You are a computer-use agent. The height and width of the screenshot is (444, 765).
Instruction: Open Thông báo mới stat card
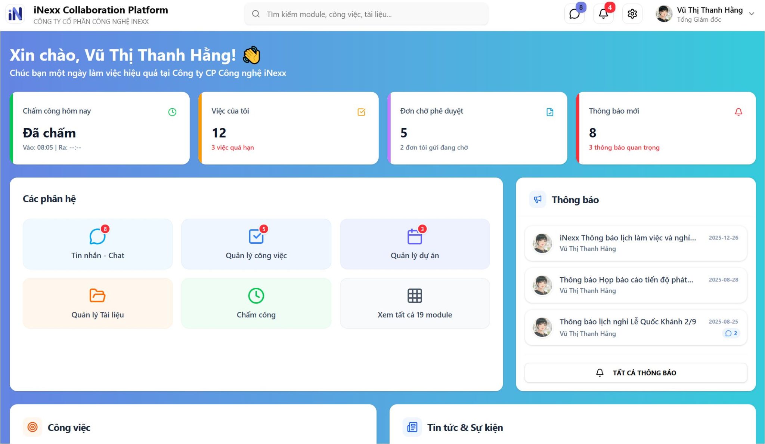point(666,128)
